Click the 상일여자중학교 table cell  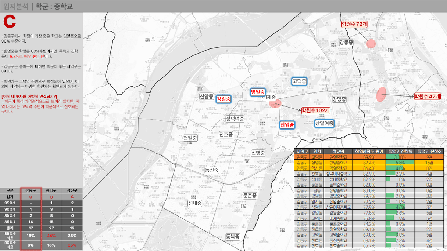click(337, 207)
